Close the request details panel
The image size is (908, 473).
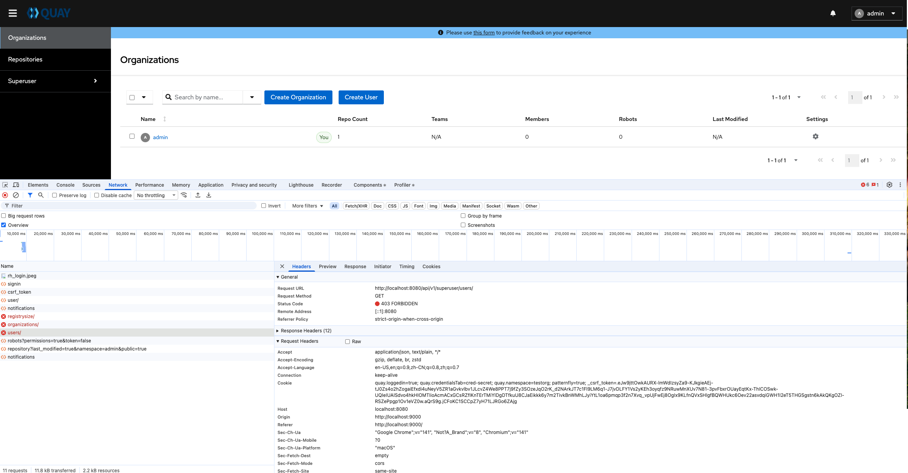(x=282, y=266)
